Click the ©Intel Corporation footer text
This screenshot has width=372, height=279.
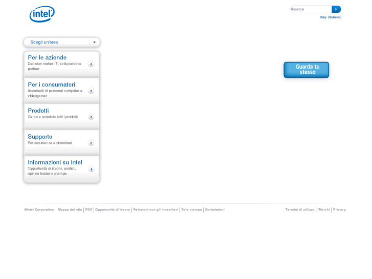(x=39, y=210)
